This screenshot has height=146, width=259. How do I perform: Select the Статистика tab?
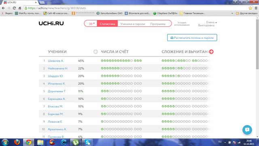(x=107, y=24)
